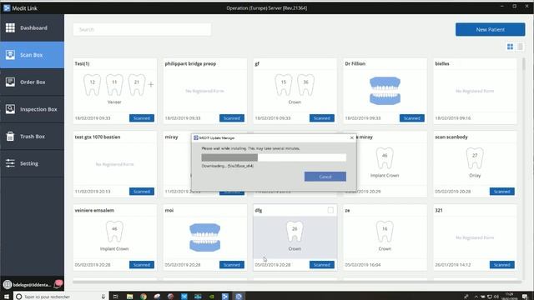Screen dimensions: 534x300
Task: Click the Windows taskbar search box
Action: [61, 297]
